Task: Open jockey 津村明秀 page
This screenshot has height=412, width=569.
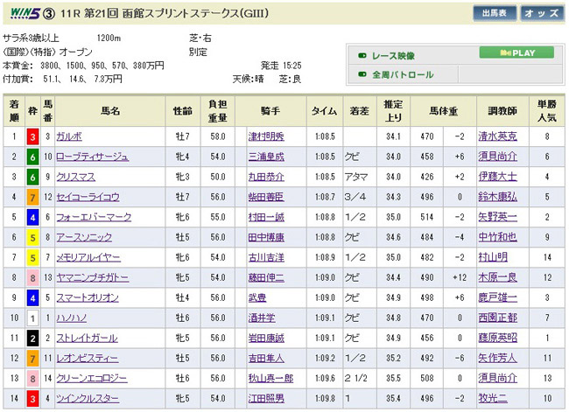Action: point(269,136)
